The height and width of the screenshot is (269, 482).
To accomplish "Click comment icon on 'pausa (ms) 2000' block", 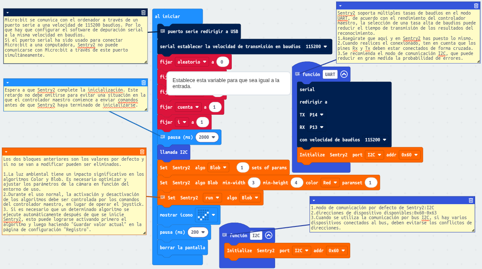I will (163, 137).
